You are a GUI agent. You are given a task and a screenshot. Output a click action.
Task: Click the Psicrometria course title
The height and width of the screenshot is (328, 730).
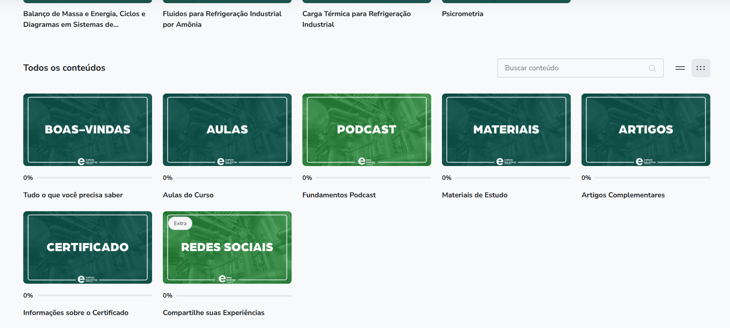pos(463,14)
